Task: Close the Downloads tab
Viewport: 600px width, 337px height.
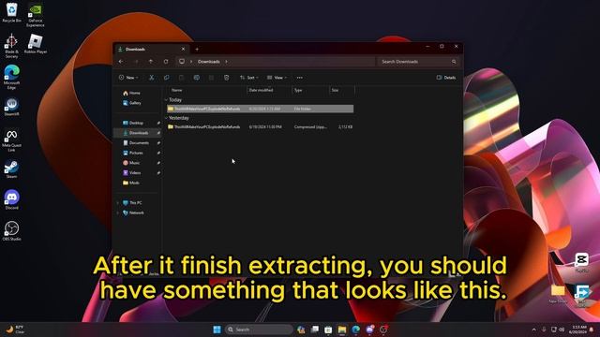Action: point(183,49)
